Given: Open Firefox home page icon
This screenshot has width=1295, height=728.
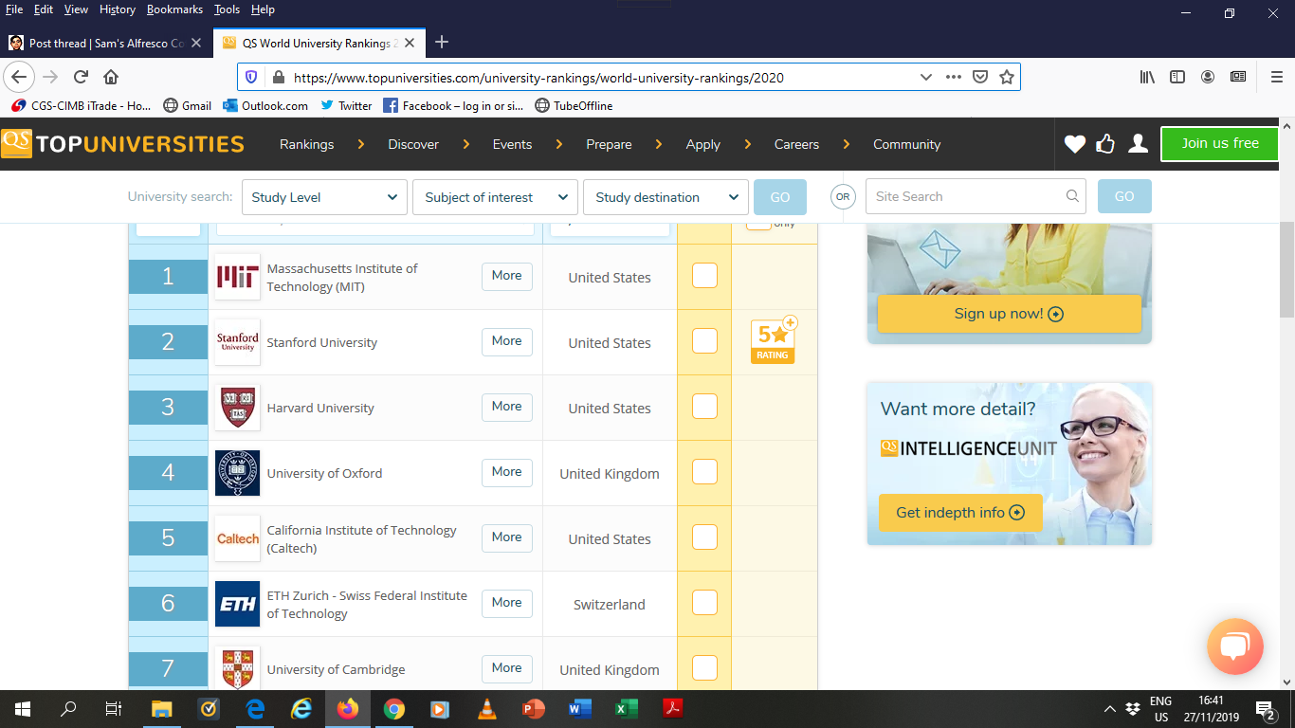Looking at the screenshot, I should pos(111,77).
